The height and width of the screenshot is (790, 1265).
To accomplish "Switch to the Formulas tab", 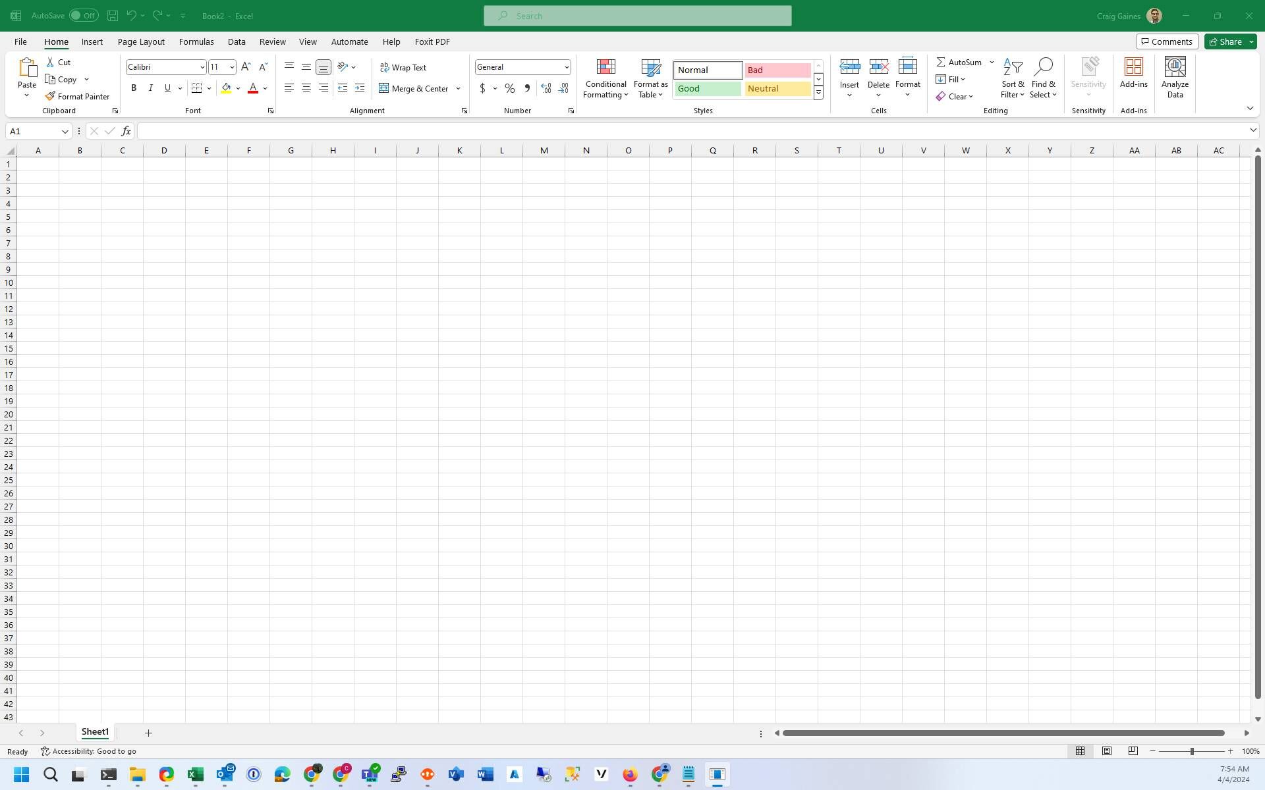I will pyautogui.click(x=196, y=41).
